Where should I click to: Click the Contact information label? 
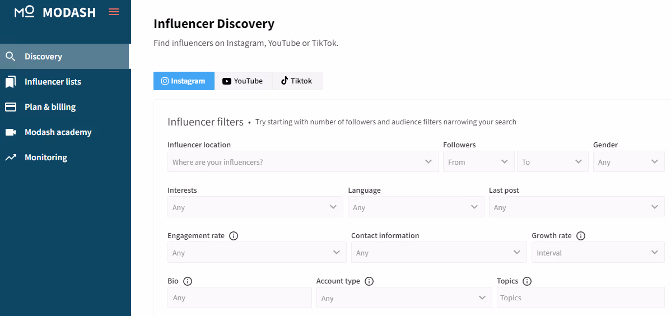385,235
